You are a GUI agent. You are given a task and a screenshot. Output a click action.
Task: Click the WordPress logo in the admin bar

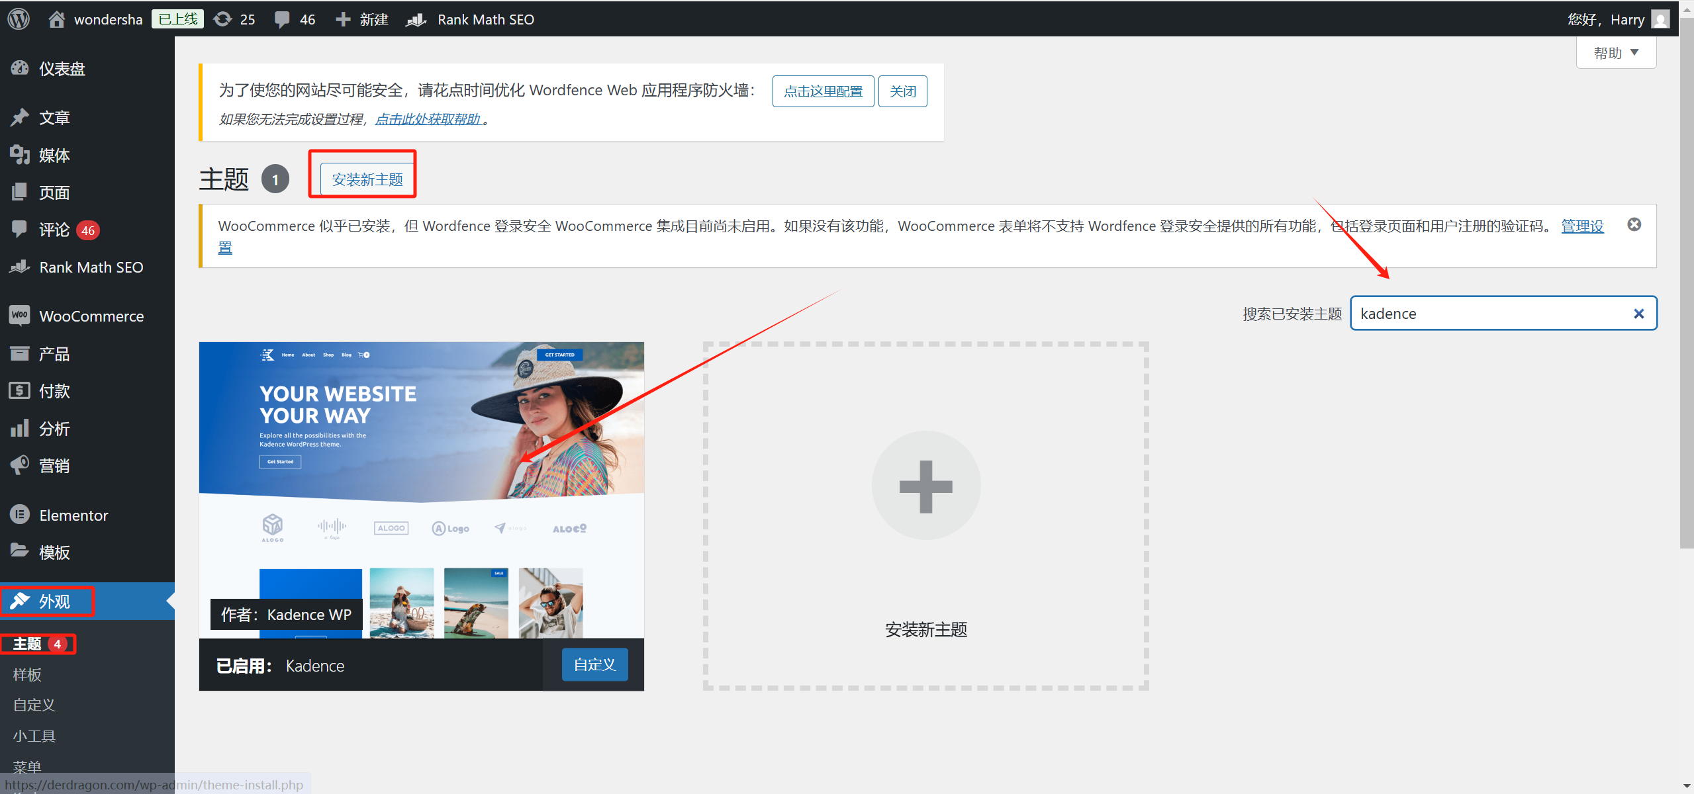coord(18,19)
